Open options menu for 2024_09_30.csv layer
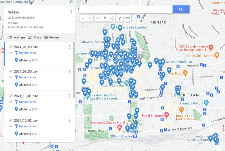225x151 pixels. tap(70, 71)
